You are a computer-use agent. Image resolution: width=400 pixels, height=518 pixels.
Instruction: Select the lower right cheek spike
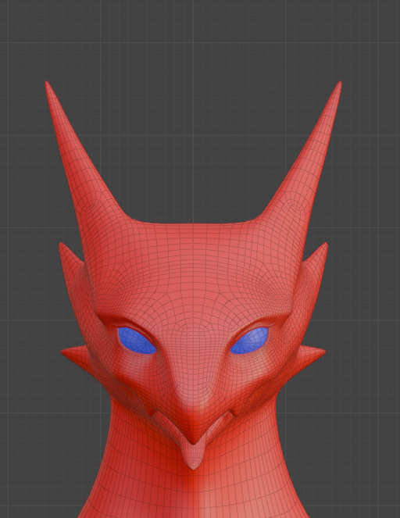point(311,355)
